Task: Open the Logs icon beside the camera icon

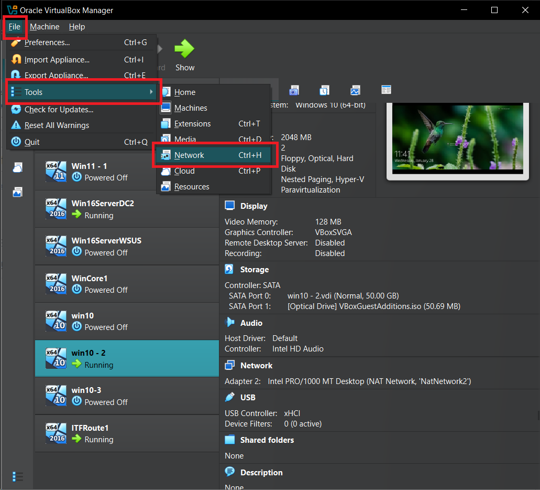Action: [x=325, y=90]
